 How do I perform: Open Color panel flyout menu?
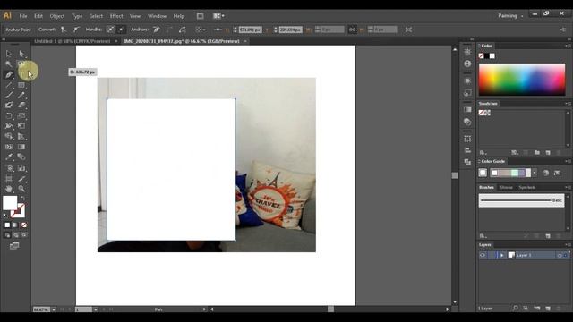pos(568,46)
